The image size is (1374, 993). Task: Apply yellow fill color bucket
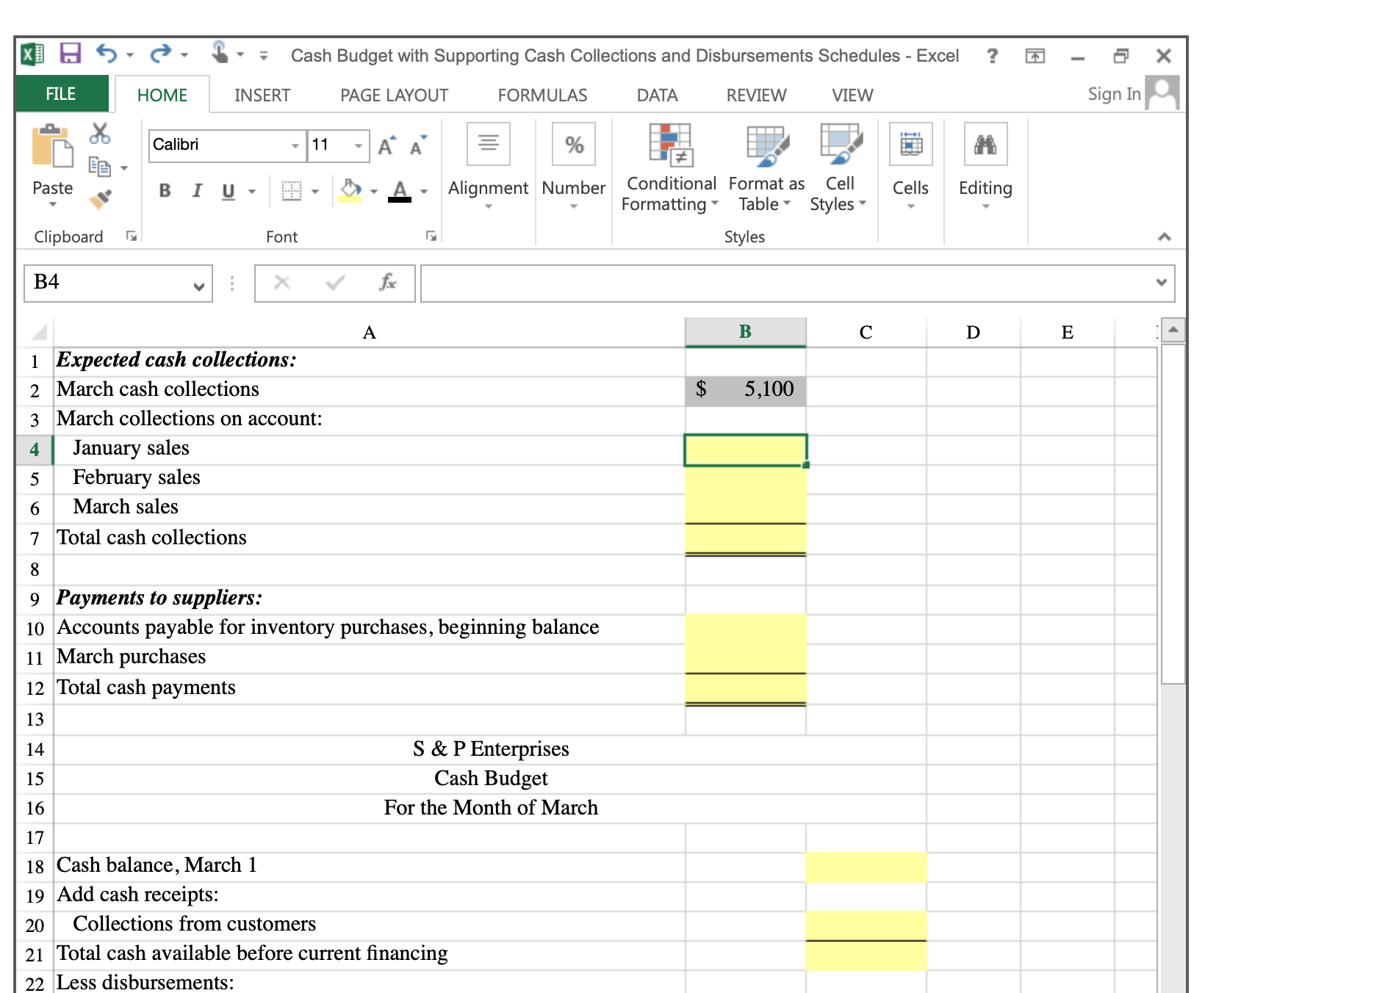tap(350, 191)
